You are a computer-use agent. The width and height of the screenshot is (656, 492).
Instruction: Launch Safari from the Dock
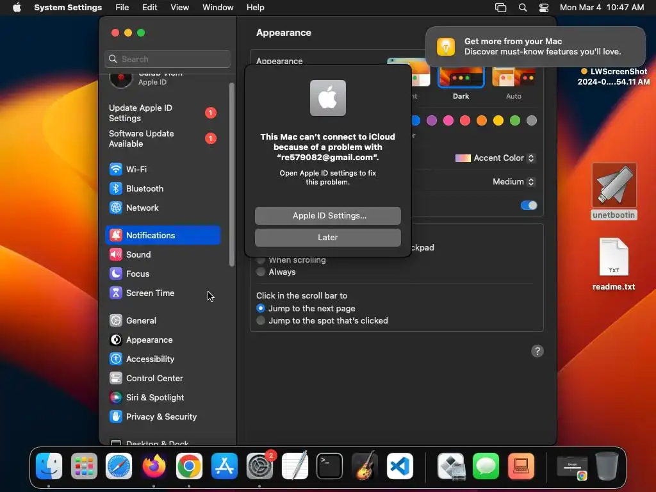119,466
